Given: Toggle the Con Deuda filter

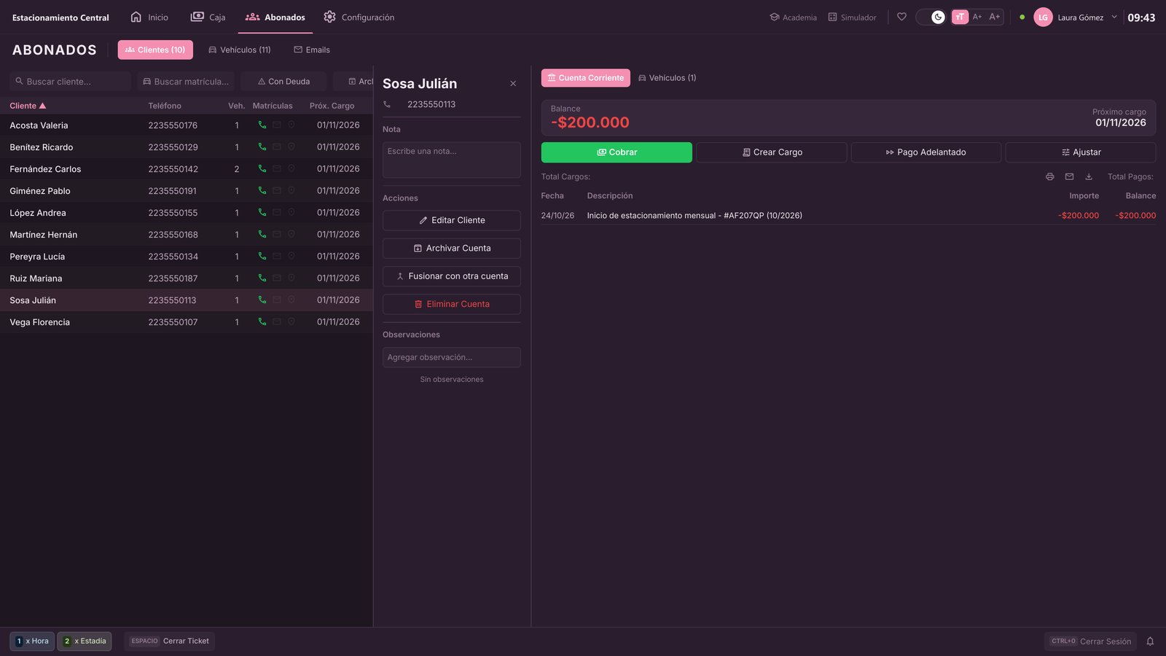Looking at the screenshot, I should point(283,82).
